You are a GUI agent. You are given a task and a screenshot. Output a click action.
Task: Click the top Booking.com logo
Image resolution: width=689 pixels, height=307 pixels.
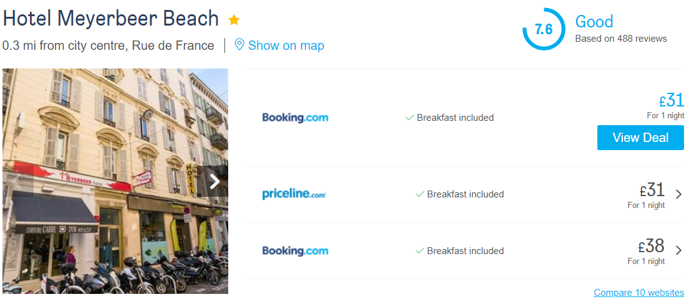click(x=295, y=118)
